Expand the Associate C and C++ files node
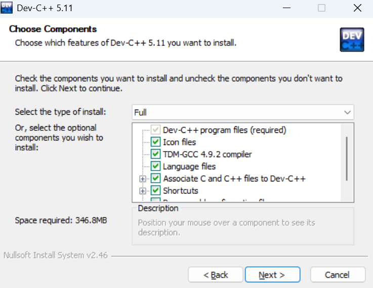 [143, 179]
